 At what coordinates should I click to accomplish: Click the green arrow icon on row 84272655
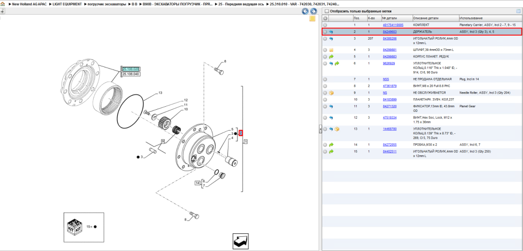pos(331,145)
